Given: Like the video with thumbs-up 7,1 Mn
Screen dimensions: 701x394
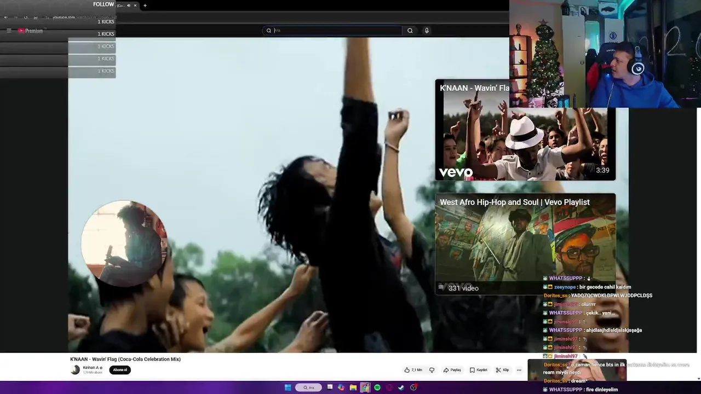Looking at the screenshot, I should [x=413, y=370].
